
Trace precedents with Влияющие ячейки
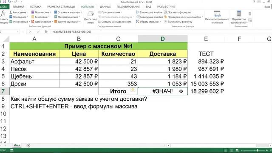pyautogui.click(x=149, y=12)
